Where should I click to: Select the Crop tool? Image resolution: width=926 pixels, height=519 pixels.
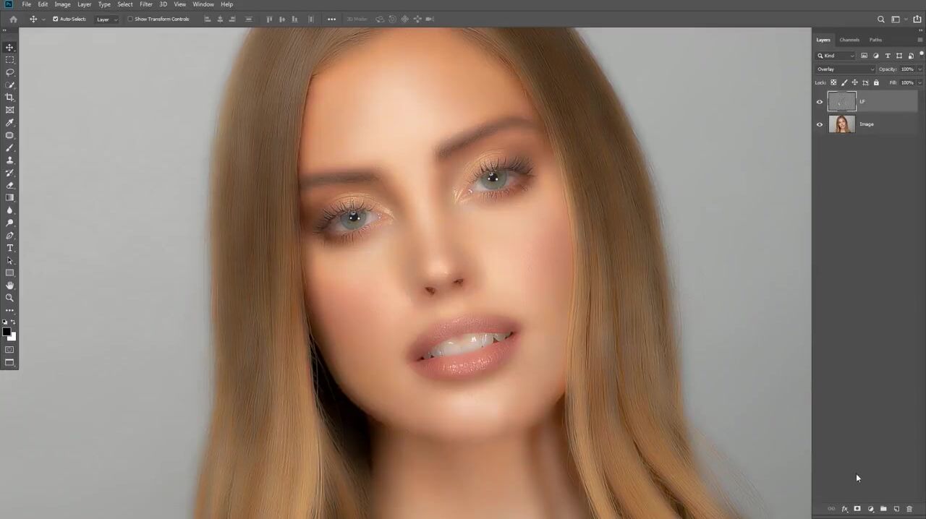[x=10, y=98]
